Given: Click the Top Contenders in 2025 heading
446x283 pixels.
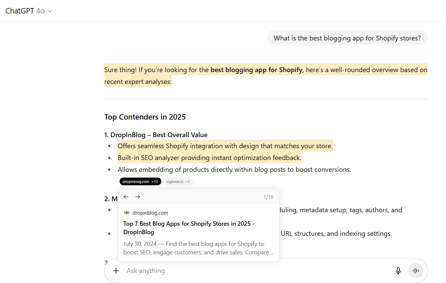Looking at the screenshot, I should click(145, 117).
